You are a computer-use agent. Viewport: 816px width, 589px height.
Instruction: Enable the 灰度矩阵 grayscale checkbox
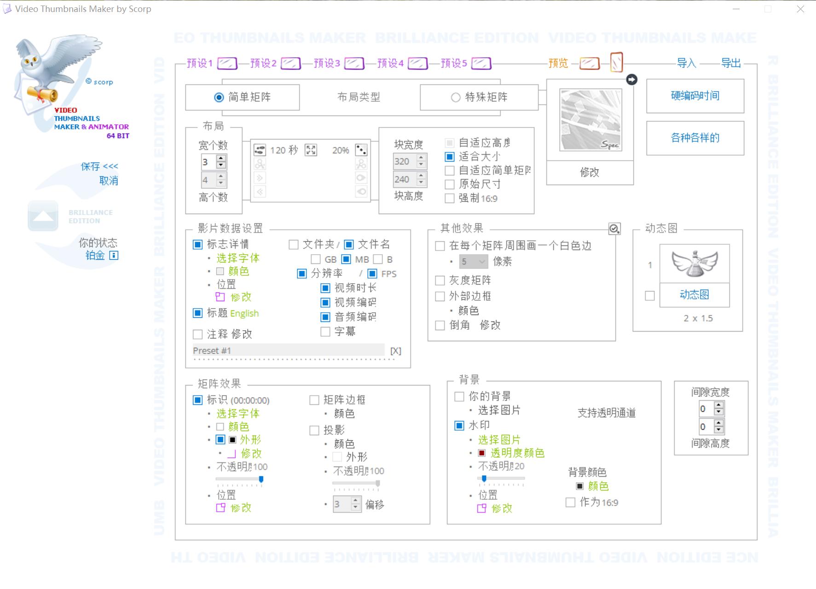pos(440,280)
